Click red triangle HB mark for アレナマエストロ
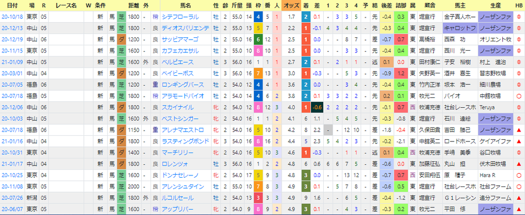Image resolution: width=525 pixels, height=215 pixels. 519,130
